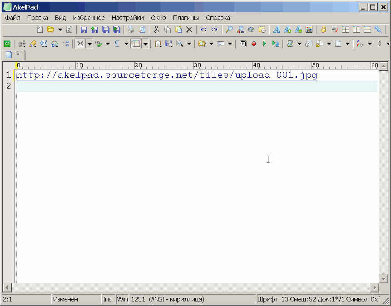Create a new document via toolbar icon

pyautogui.click(x=40, y=30)
